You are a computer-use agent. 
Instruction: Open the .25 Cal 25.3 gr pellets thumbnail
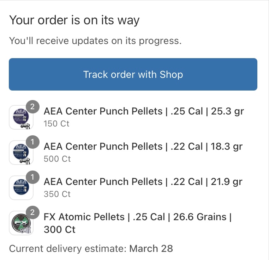[x=21, y=117]
